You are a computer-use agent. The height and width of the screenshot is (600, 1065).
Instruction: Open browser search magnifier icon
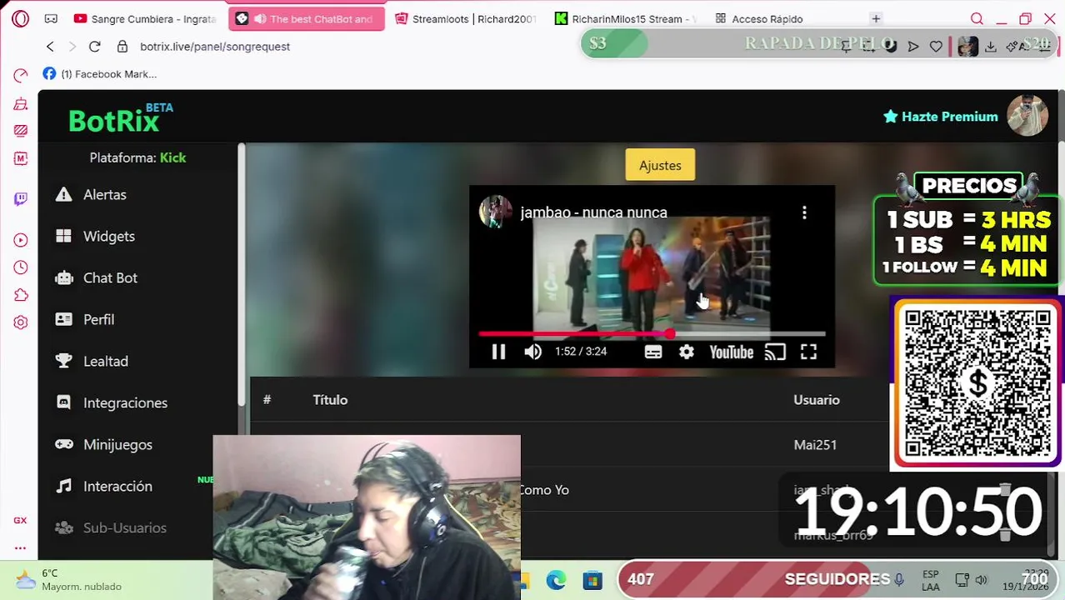(977, 18)
